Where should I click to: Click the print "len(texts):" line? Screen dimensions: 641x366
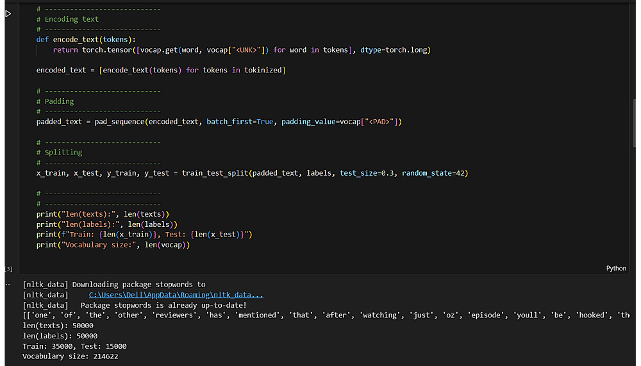point(103,214)
